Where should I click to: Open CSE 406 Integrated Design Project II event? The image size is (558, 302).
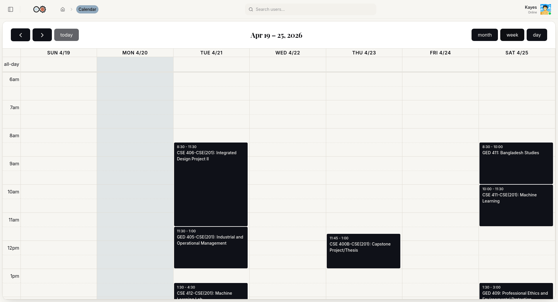click(211, 184)
